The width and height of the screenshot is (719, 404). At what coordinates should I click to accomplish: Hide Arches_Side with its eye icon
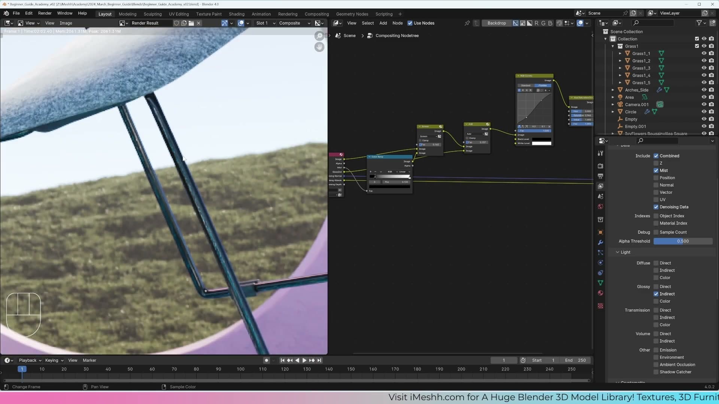coord(704,90)
